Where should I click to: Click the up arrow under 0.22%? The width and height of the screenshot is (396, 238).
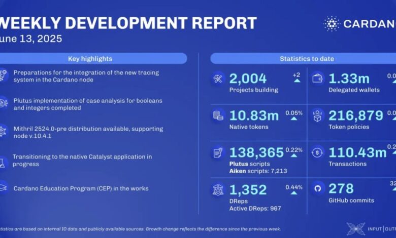294,155
